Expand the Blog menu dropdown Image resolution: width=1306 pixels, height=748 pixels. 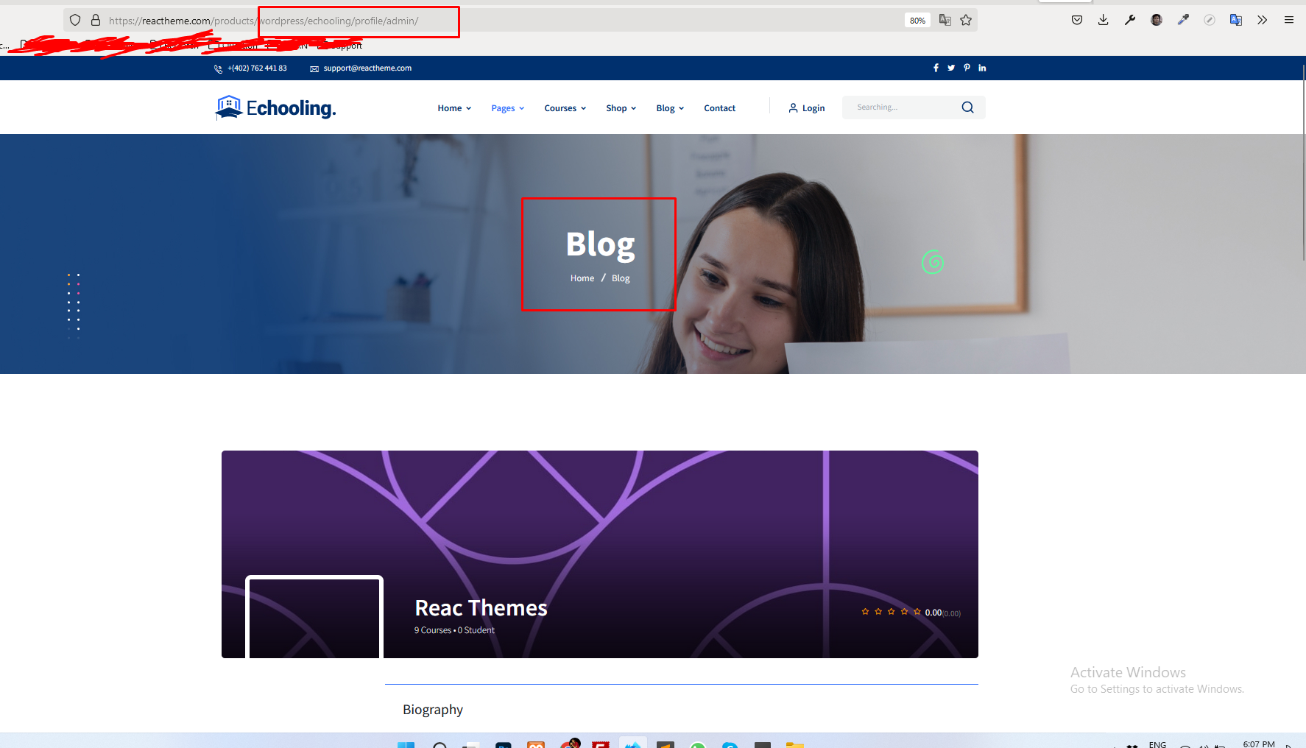point(670,108)
